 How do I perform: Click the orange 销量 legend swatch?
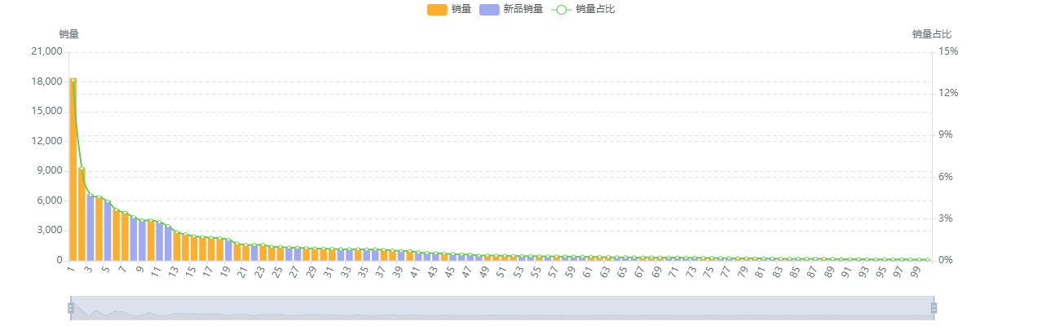pos(437,9)
